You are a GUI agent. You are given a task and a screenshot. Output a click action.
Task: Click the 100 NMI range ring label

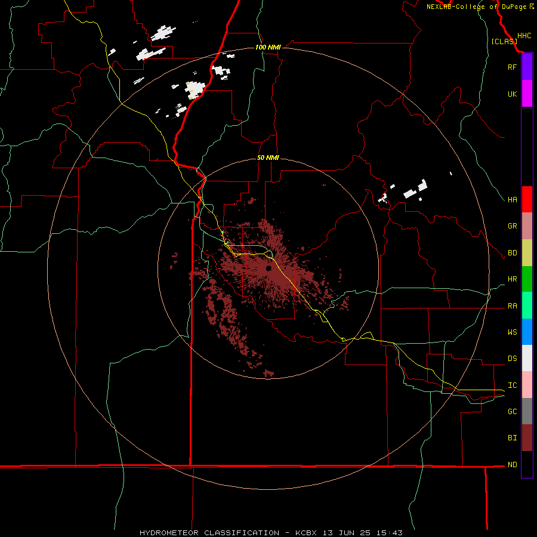click(268, 47)
